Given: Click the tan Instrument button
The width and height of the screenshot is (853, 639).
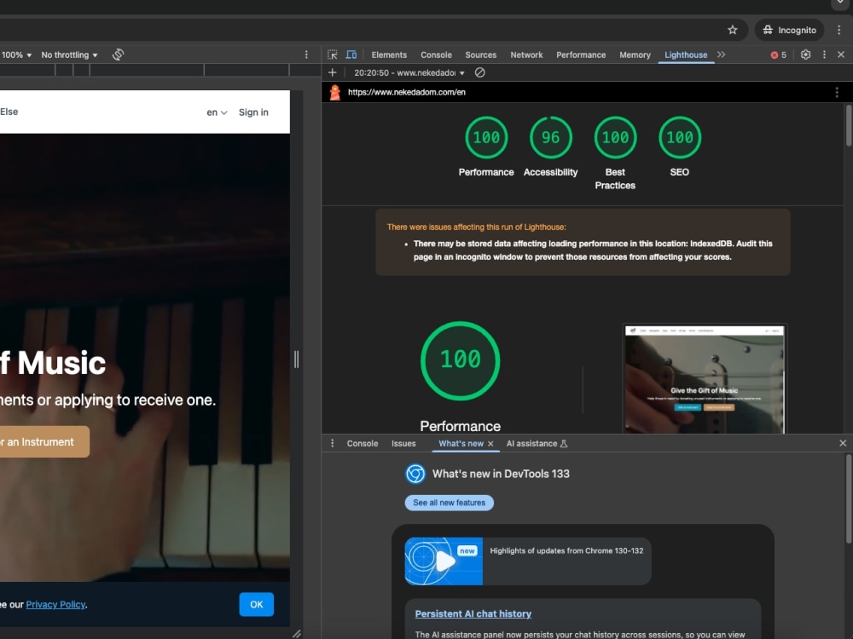Looking at the screenshot, I should tap(44, 441).
